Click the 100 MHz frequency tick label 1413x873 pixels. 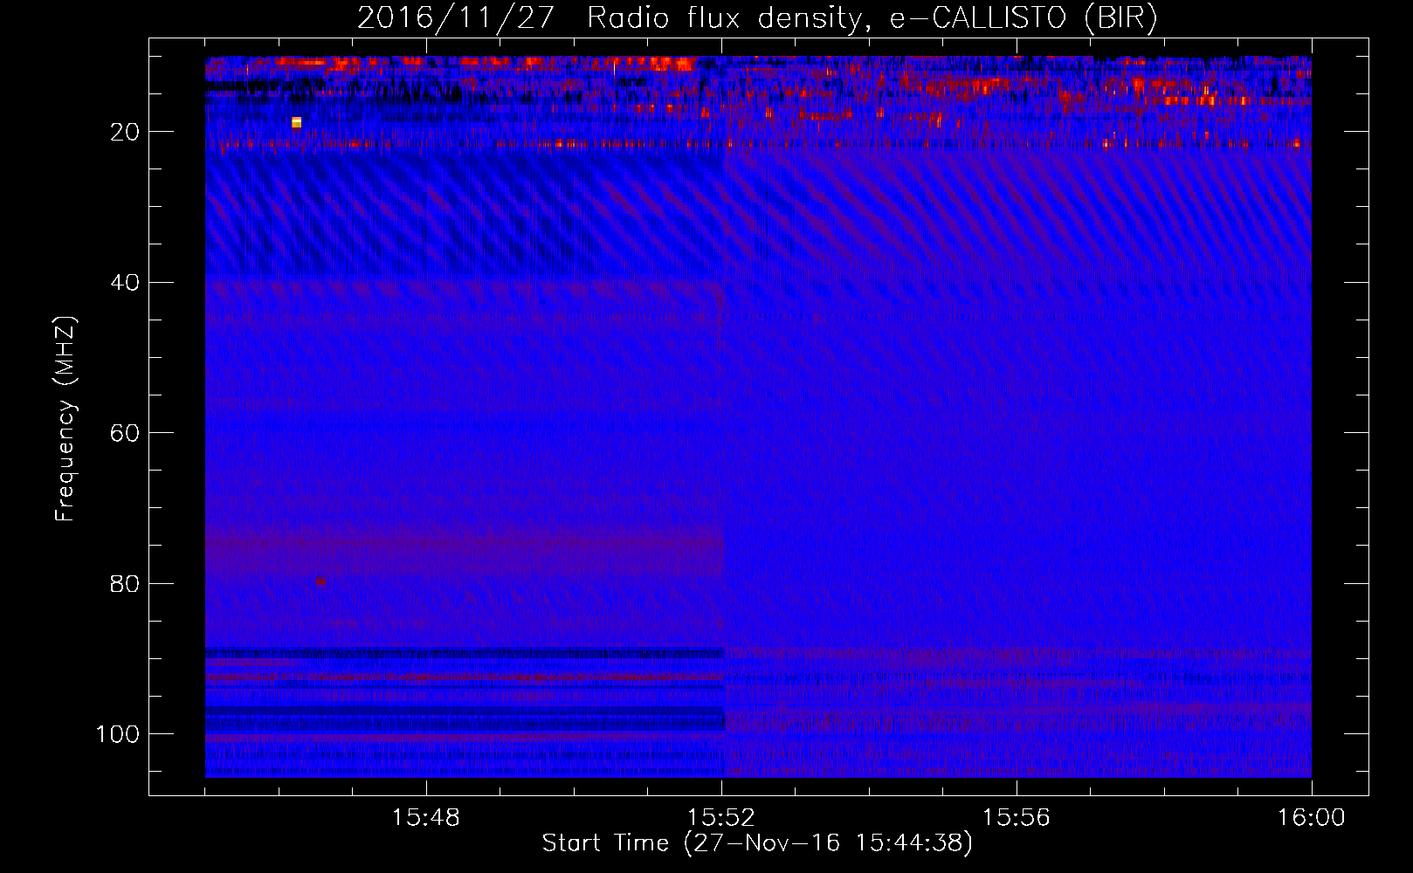pyautogui.click(x=118, y=734)
